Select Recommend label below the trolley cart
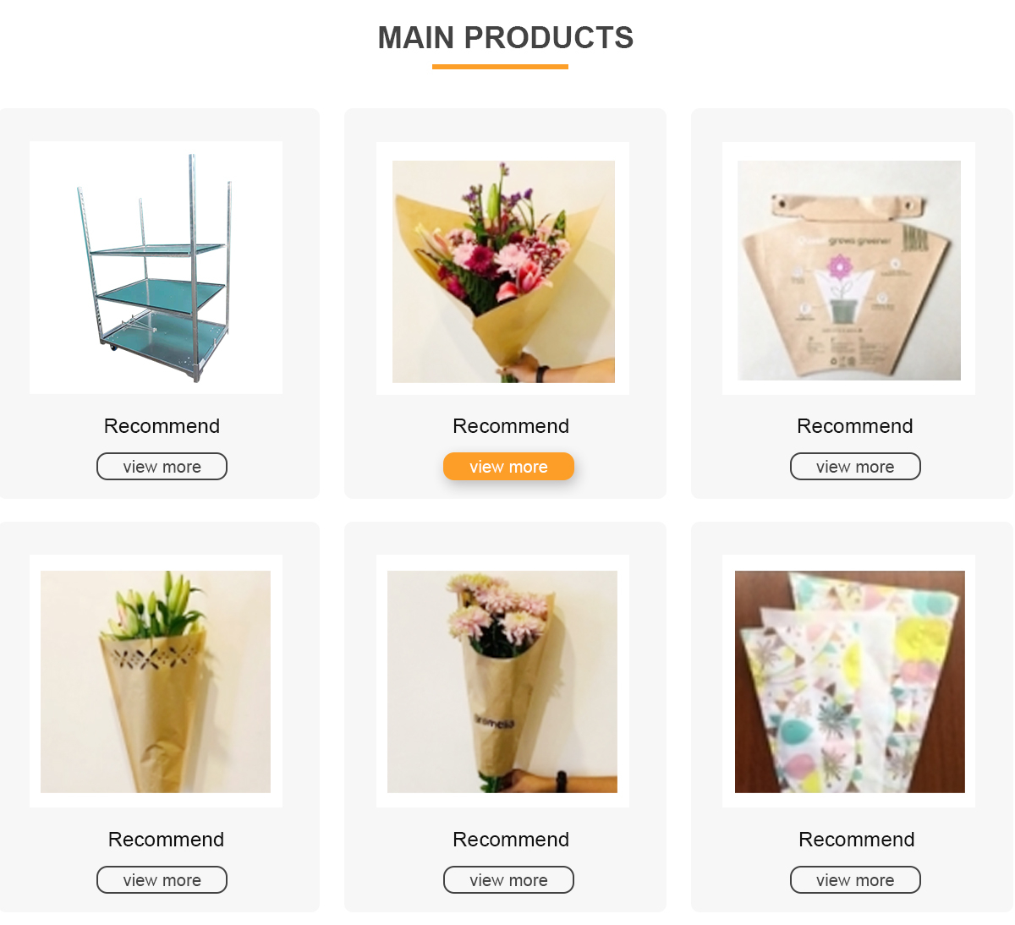 162,426
